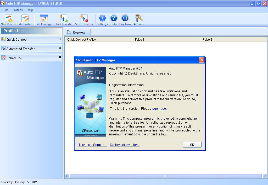Open Buy Now purchase page

[x=125, y=19]
